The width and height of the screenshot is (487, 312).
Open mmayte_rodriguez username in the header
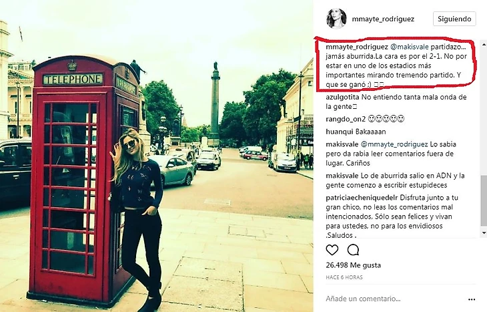[x=383, y=19]
